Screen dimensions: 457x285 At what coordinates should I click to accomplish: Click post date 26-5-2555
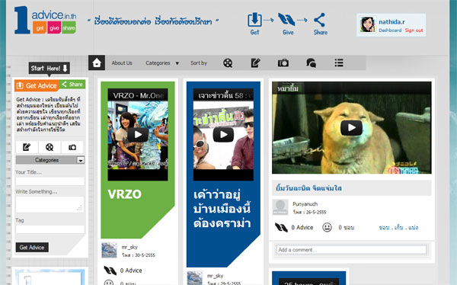click(x=309, y=212)
